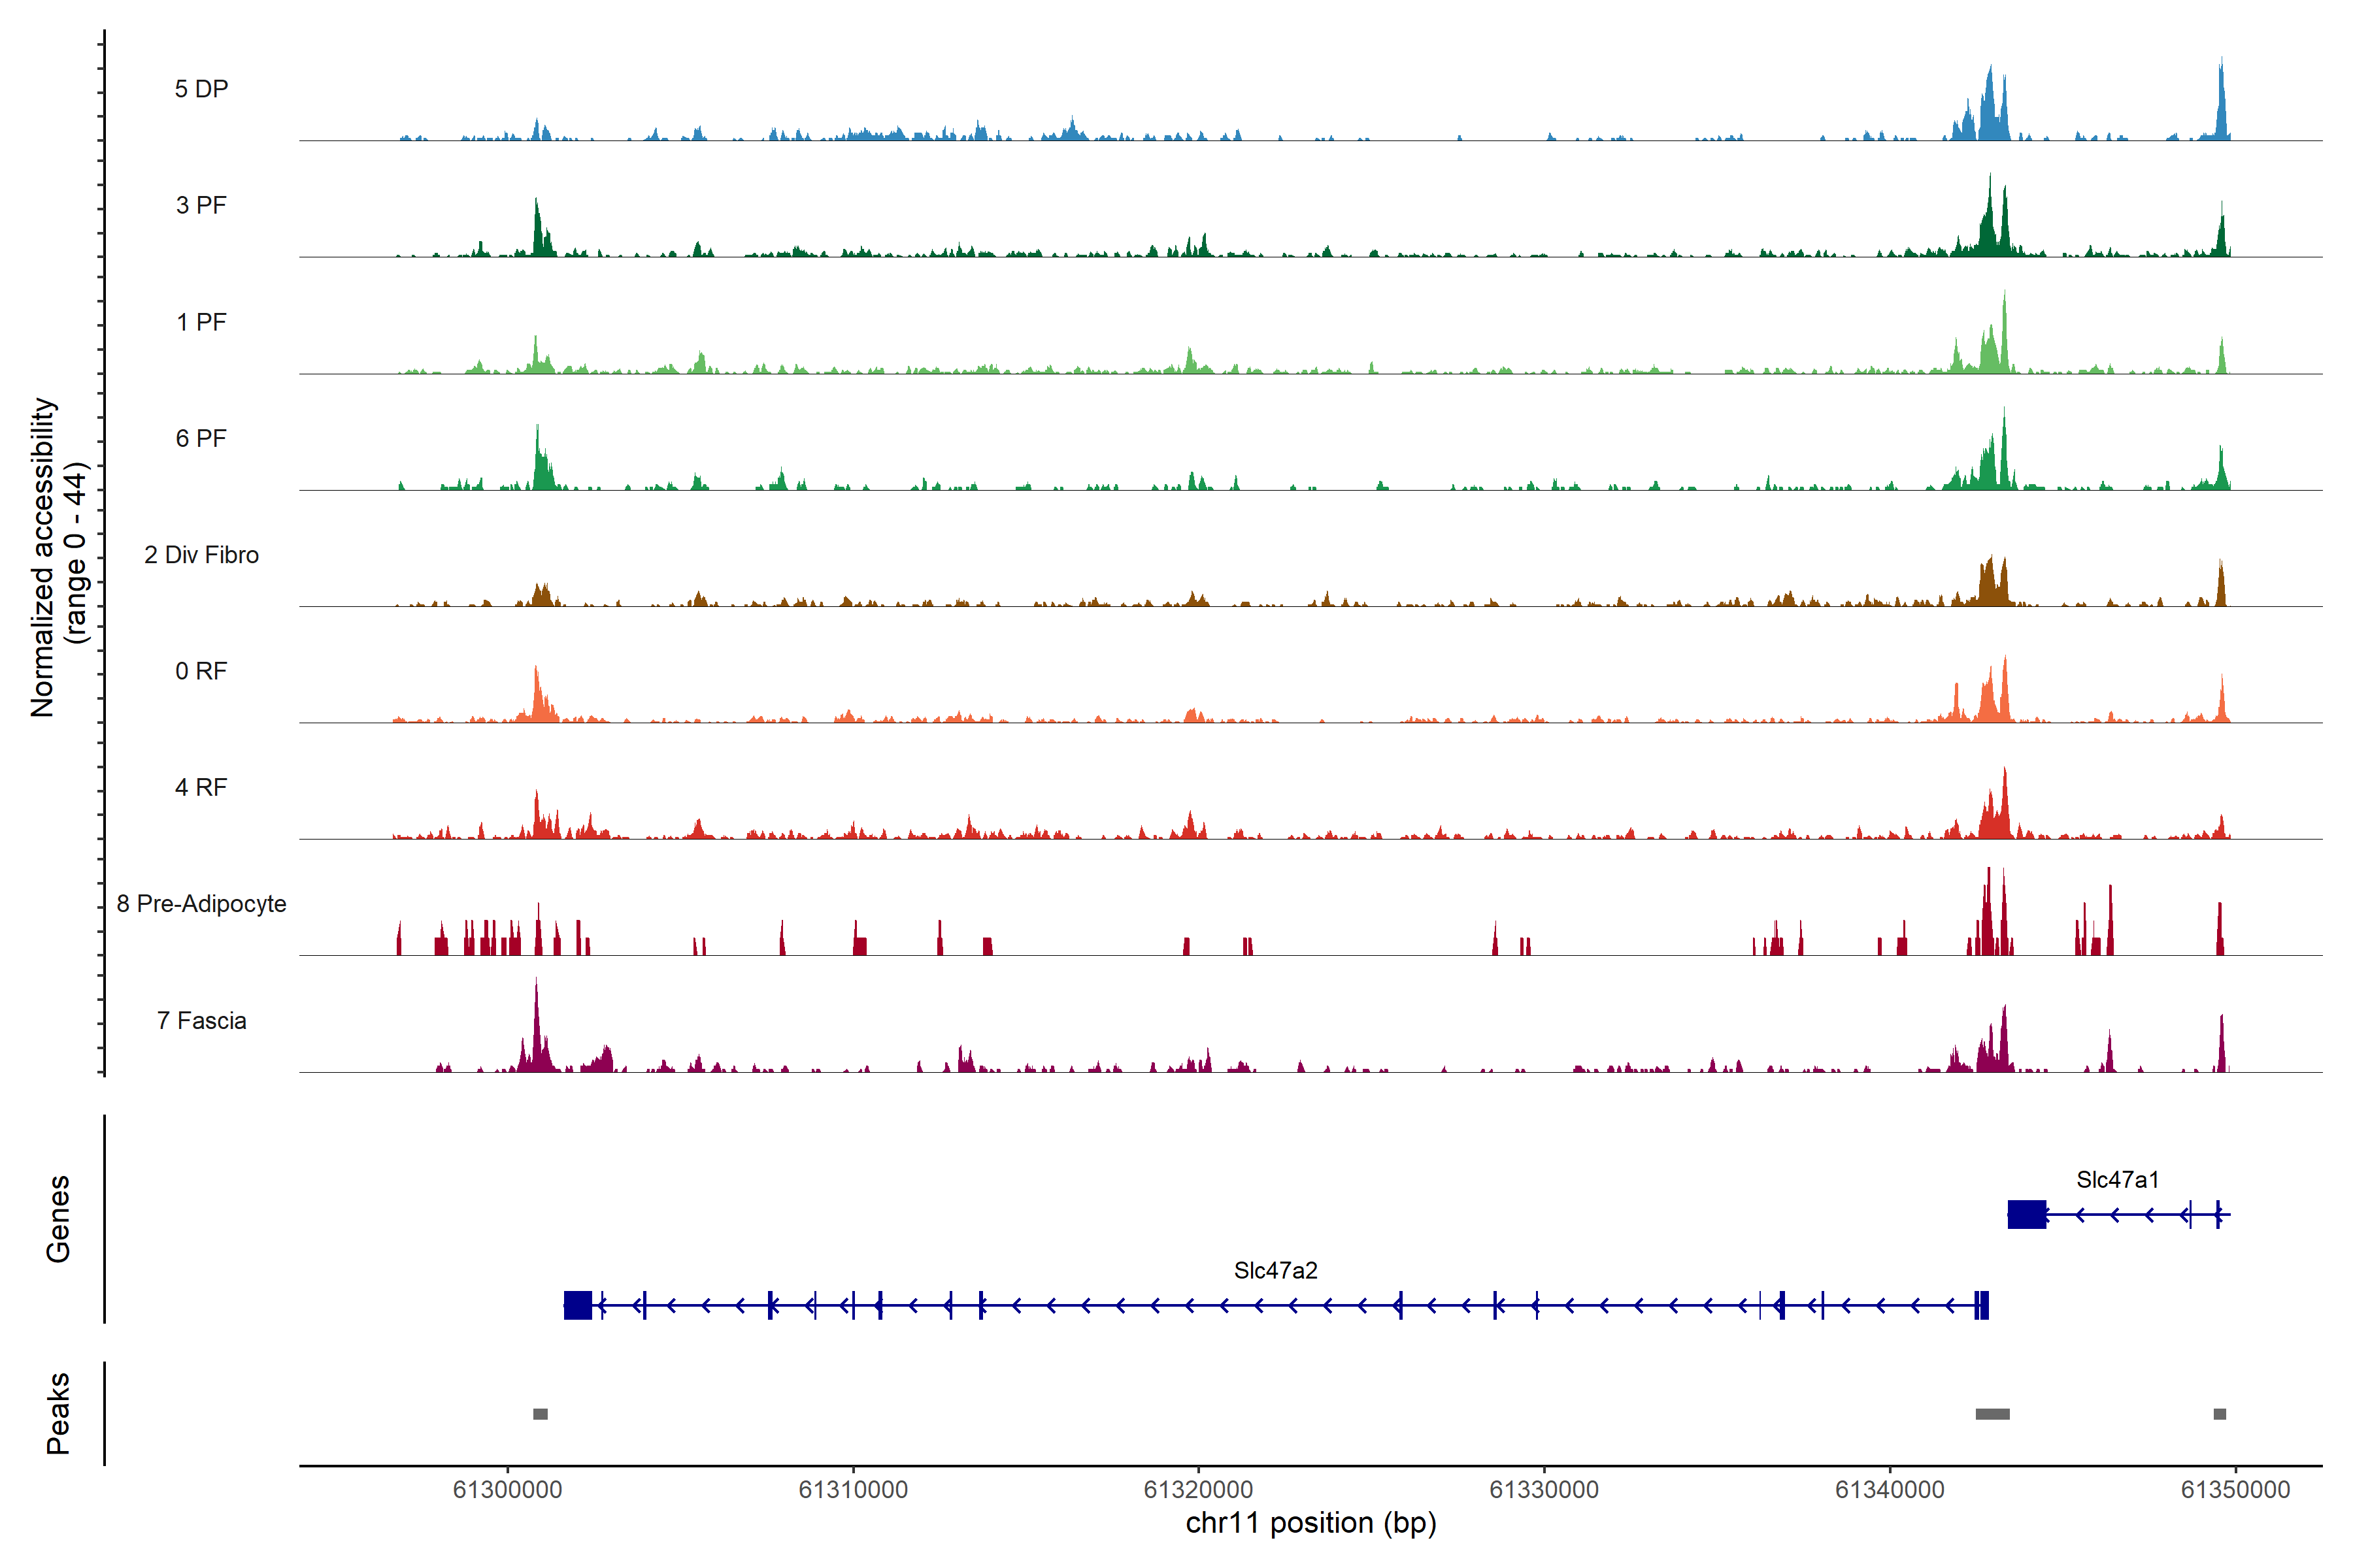Click the 5 DP track label
Viewport: 2353px width, 1568px height.
pyautogui.click(x=201, y=89)
